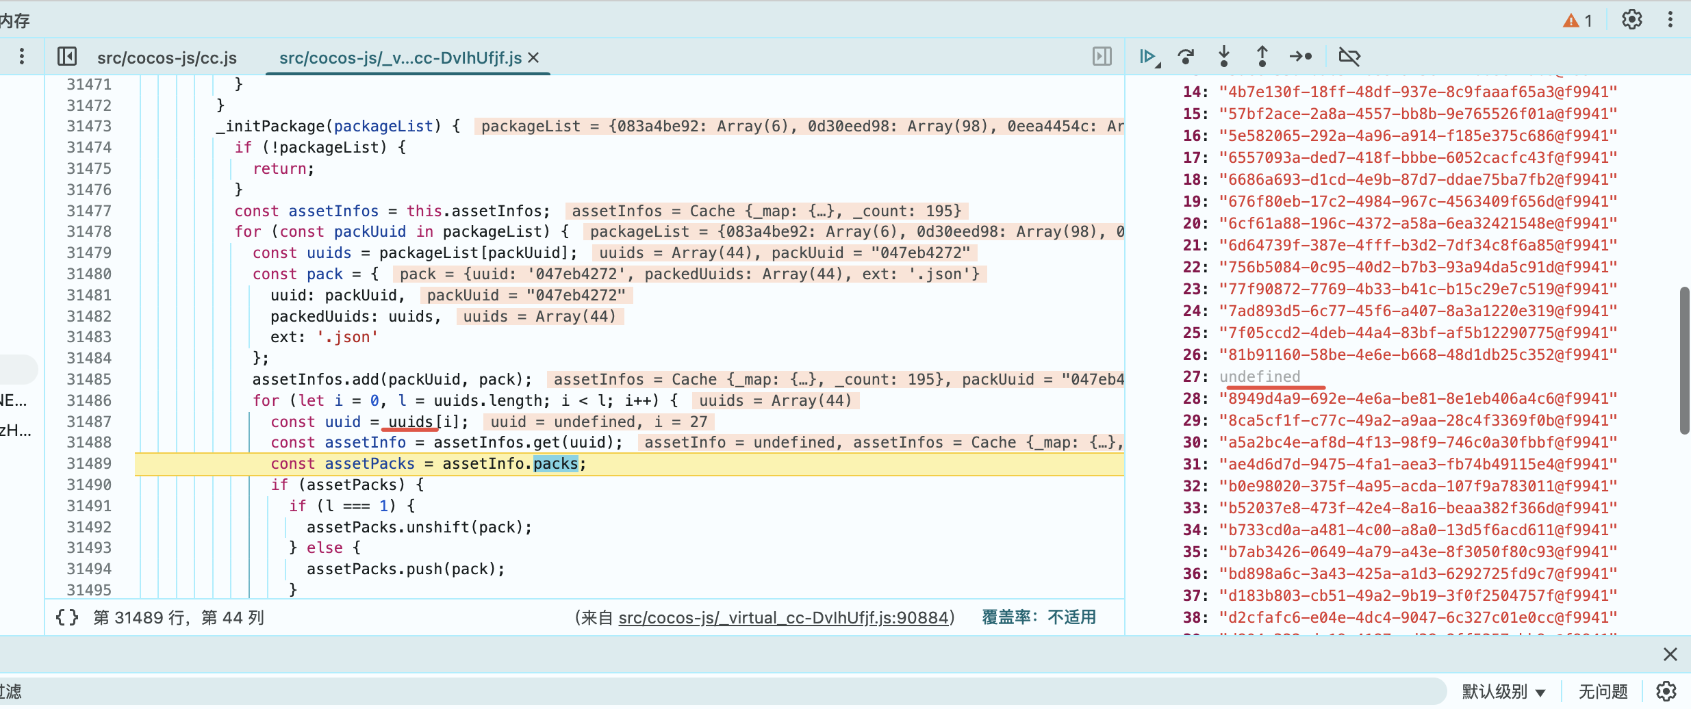Click the scope panel scrollbar thumb
This screenshot has height=709, width=1691.
point(1685,361)
